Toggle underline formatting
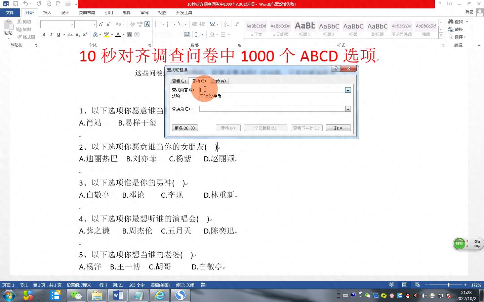This screenshot has height=302, width=484. click(58, 35)
